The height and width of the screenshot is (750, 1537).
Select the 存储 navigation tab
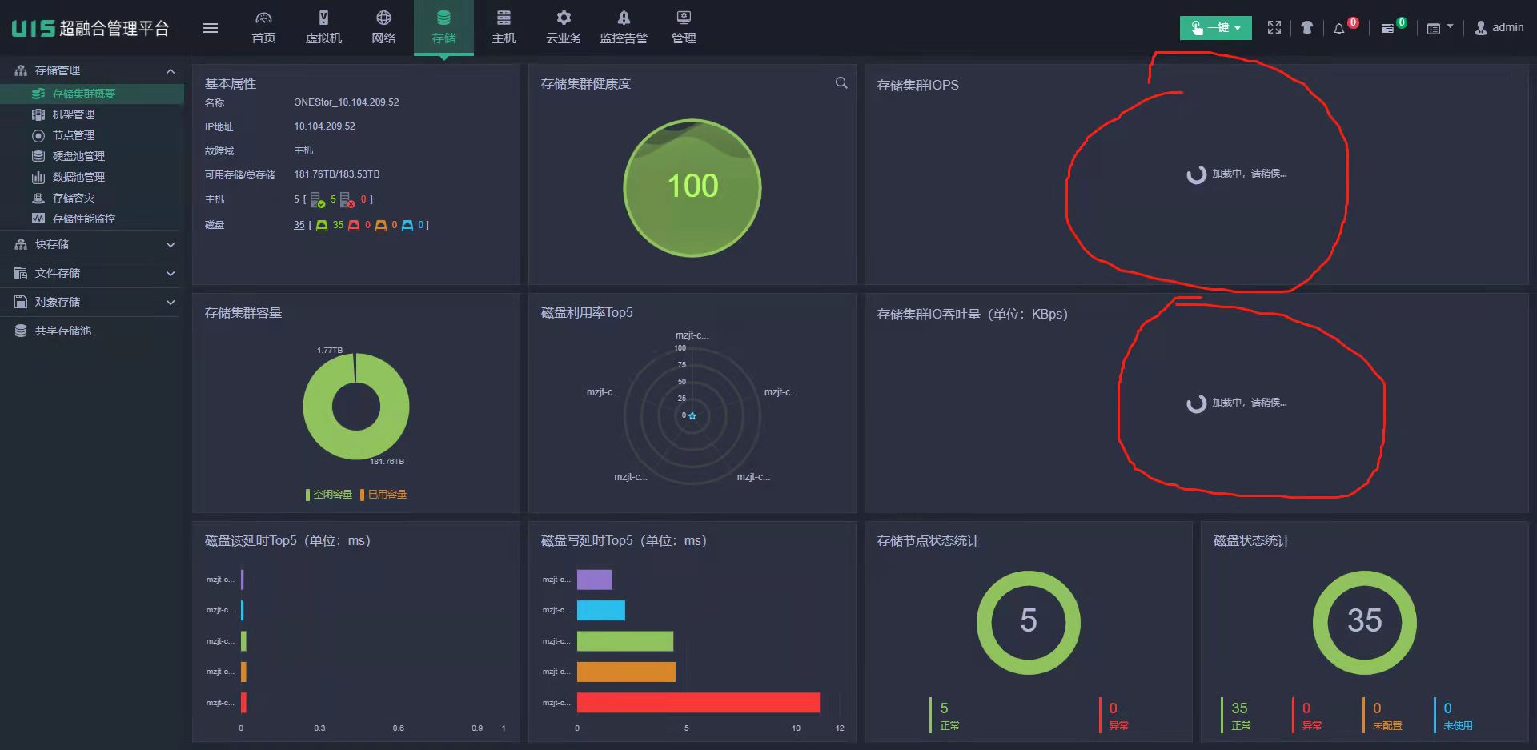tap(443, 28)
